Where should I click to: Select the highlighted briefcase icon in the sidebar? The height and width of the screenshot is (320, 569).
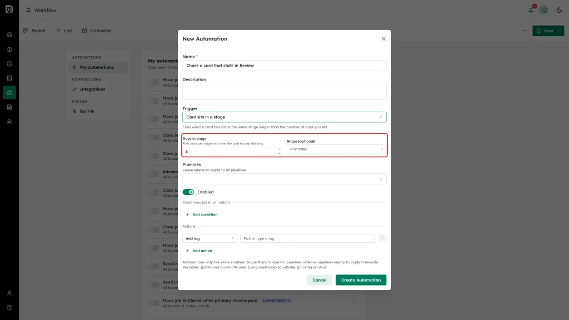(9, 93)
